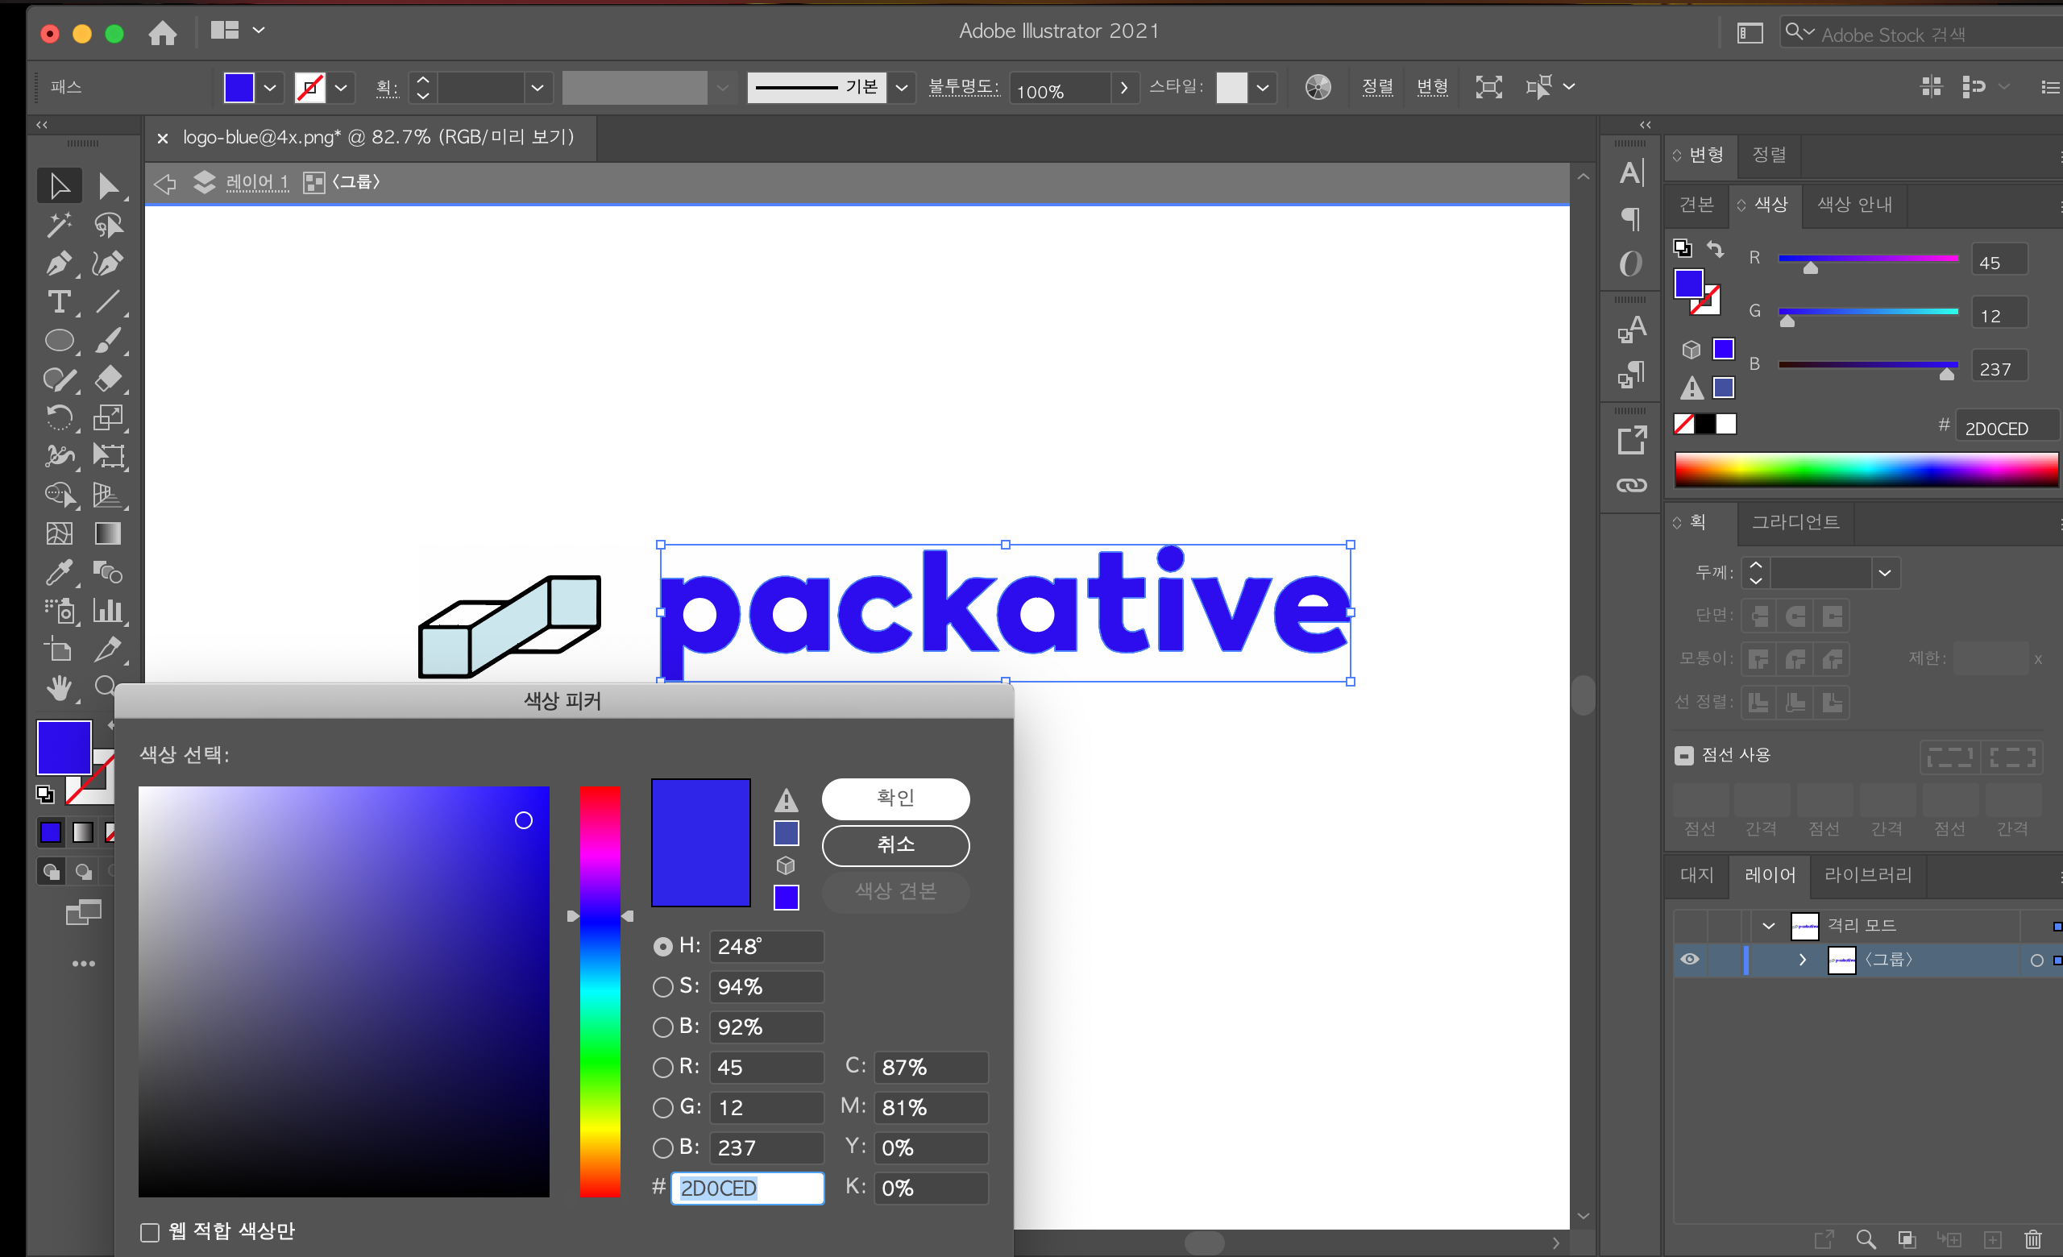Screen dimensions: 2063x1257
Task: Select the Gradient tool
Action: click(108, 533)
